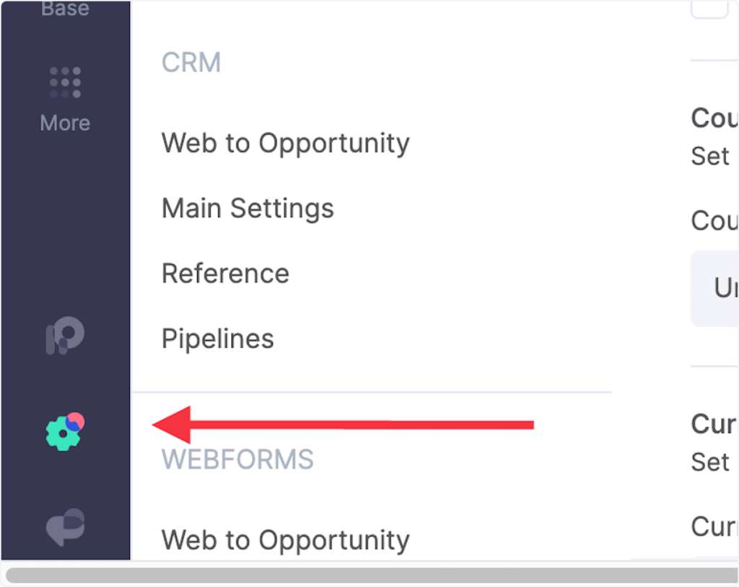Click the "More" label in sidebar

tap(65, 123)
